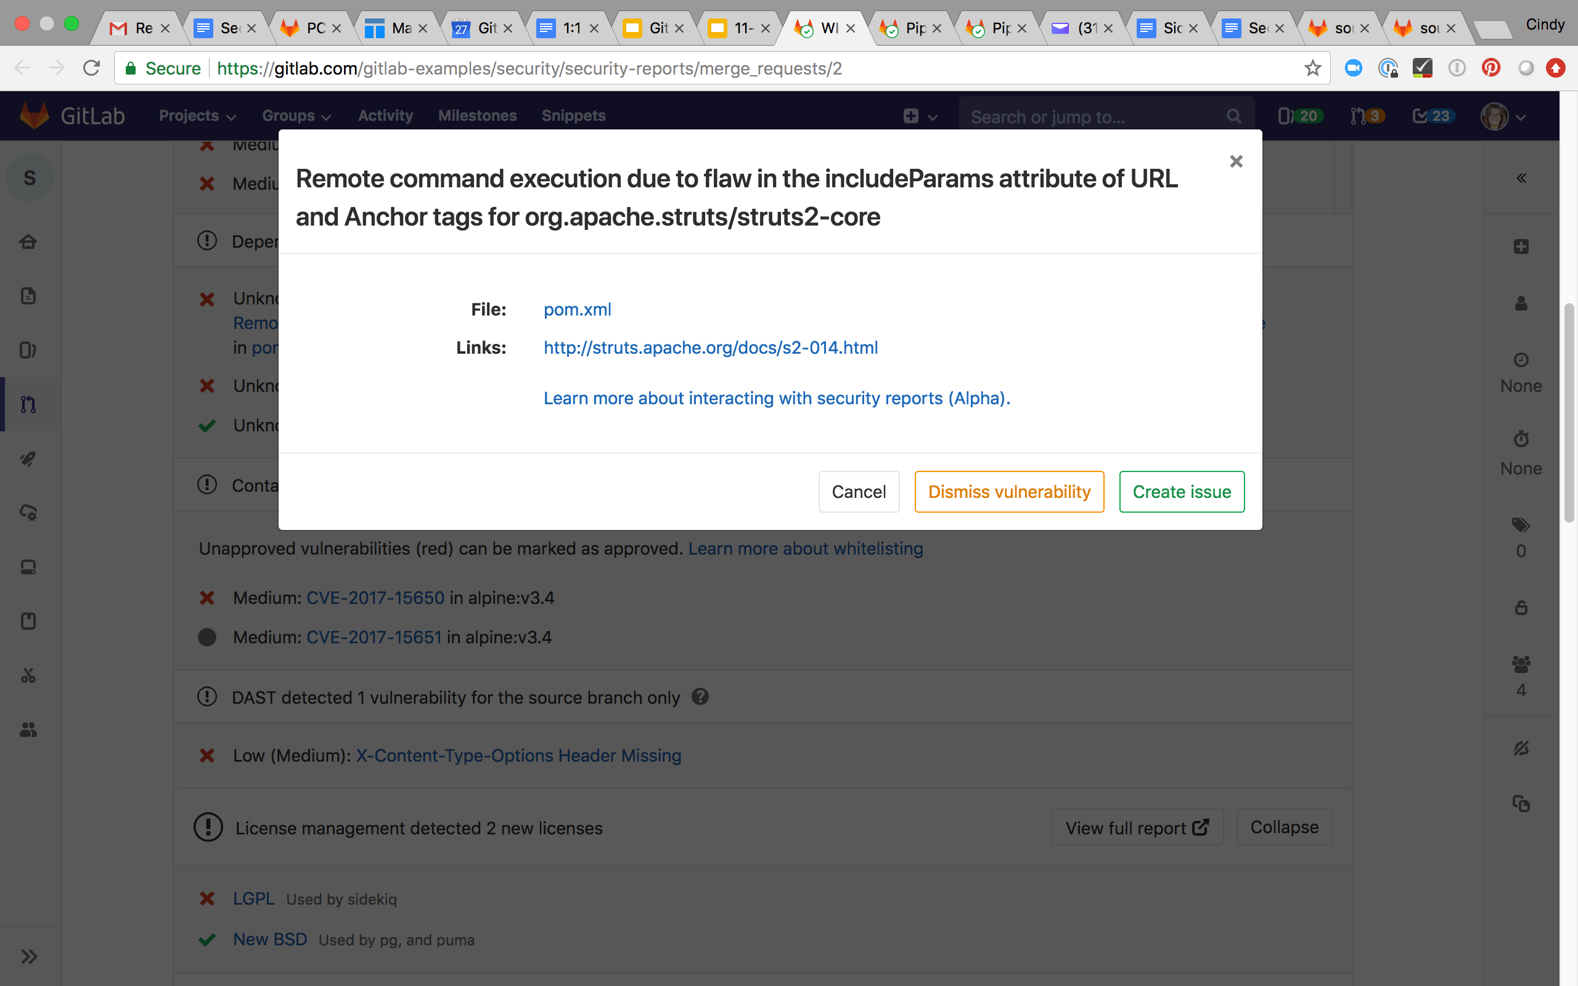Click Dismiss vulnerability button
Viewport: 1578px width, 986px height.
(1010, 492)
